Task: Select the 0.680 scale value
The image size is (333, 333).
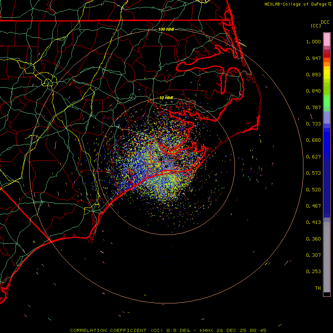Action: 313,140
